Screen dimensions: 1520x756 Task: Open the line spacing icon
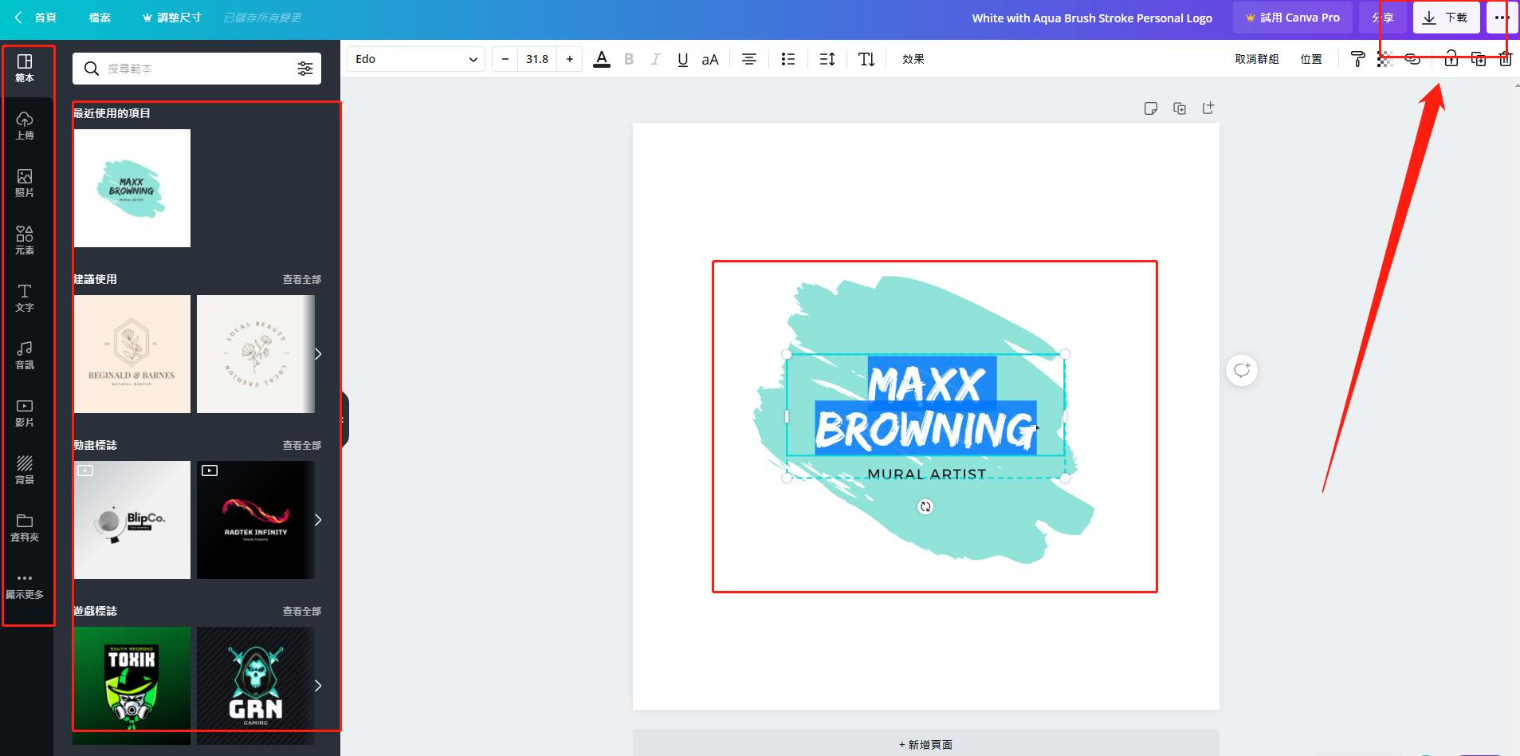[827, 59]
